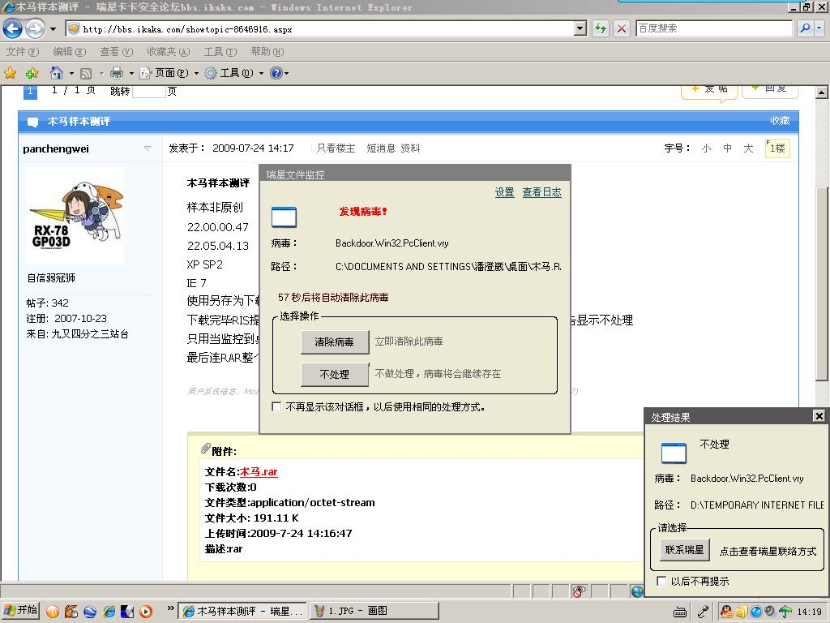
Task: Click the keyboard icon in taskbar
Action: (x=680, y=612)
